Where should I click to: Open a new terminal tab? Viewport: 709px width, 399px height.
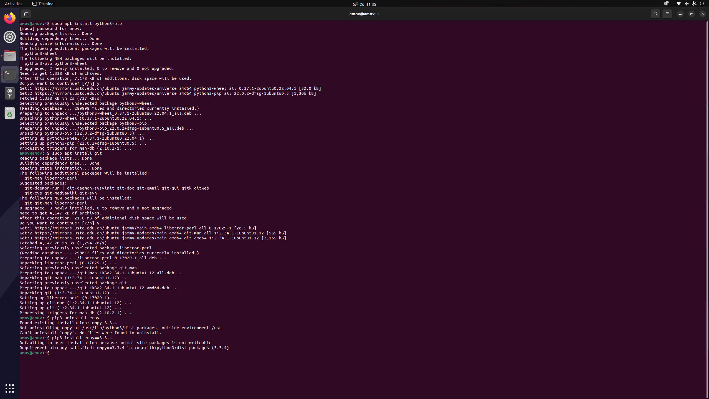click(x=26, y=14)
